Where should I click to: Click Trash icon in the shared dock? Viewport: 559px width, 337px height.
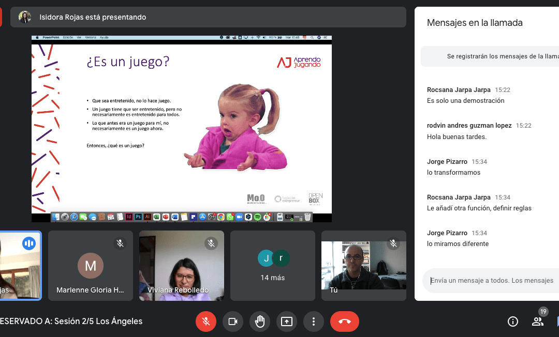click(x=307, y=217)
